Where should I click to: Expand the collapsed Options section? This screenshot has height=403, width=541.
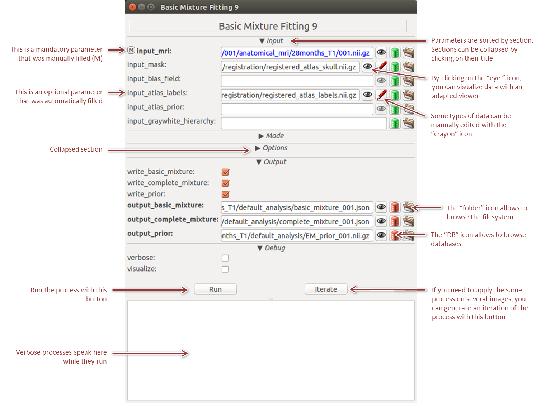271,148
